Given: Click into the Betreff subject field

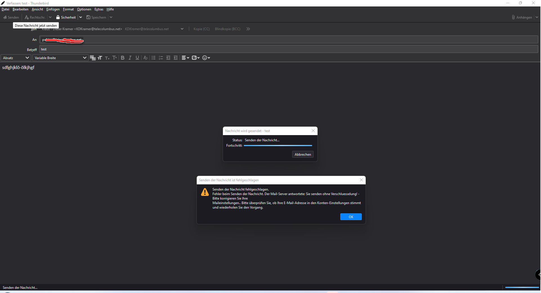Looking at the screenshot, I should 289,49.
